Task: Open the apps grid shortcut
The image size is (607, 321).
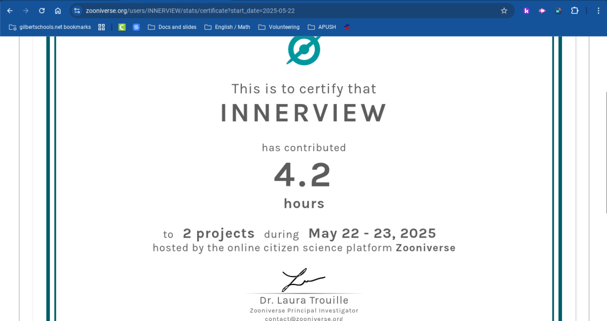Action: click(101, 27)
